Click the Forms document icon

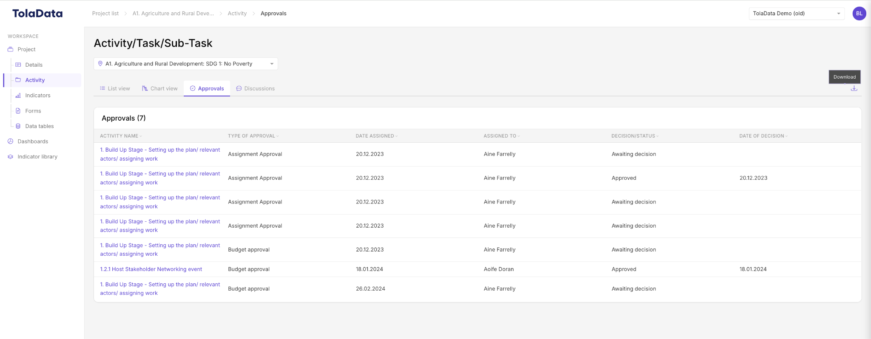tap(18, 111)
